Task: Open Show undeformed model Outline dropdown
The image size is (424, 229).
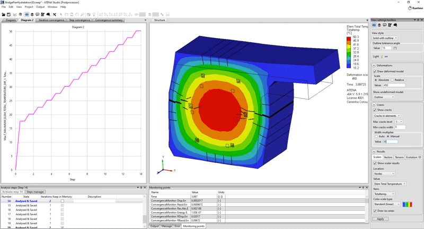Action: [x=384, y=97]
